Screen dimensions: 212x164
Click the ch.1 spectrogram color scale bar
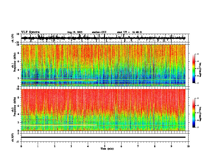[194, 69]
